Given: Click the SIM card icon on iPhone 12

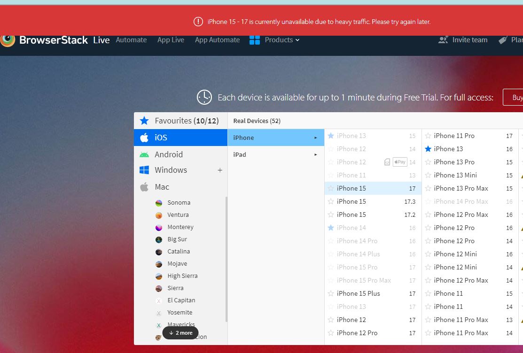Looking at the screenshot, I should click(x=387, y=162).
